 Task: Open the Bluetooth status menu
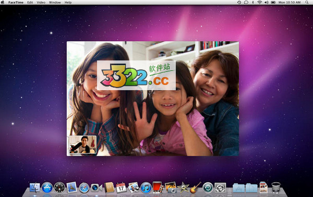pyautogui.click(x=252, y=3)
